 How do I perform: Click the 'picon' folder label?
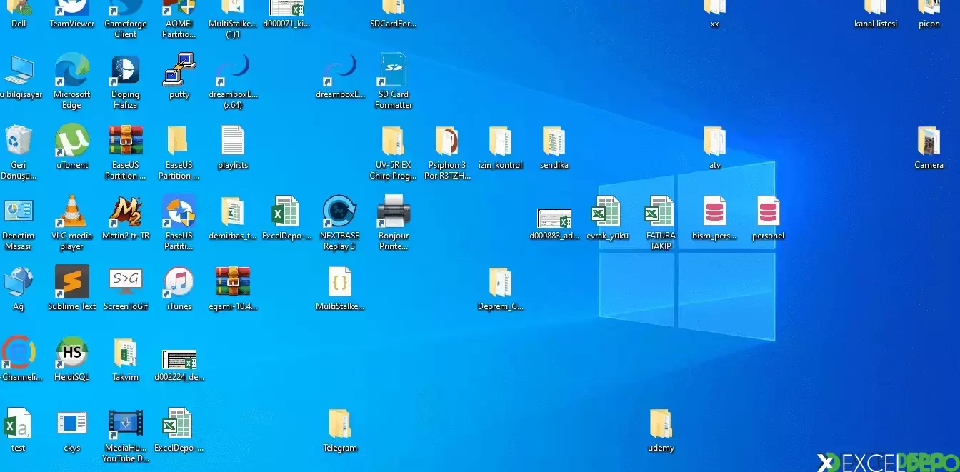click(x=929, y=24)
